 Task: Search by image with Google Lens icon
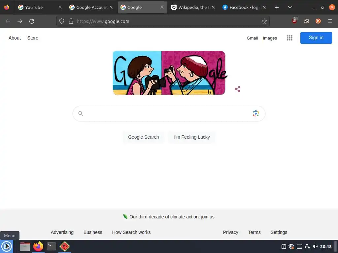pyautogui.click(x=256, y=113)
